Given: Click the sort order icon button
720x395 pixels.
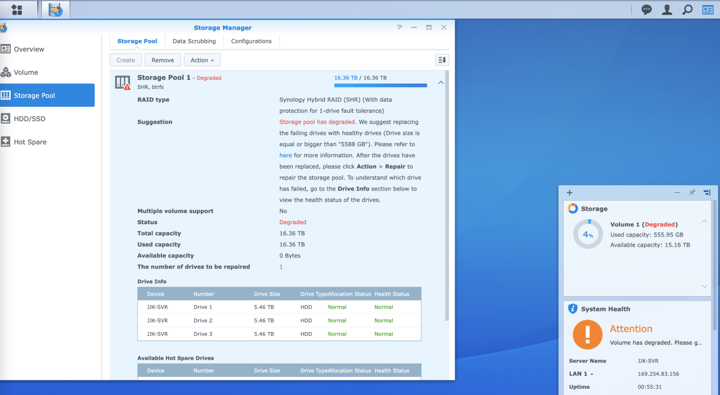Looking at the screenshot, I should [x=442, y=60].
